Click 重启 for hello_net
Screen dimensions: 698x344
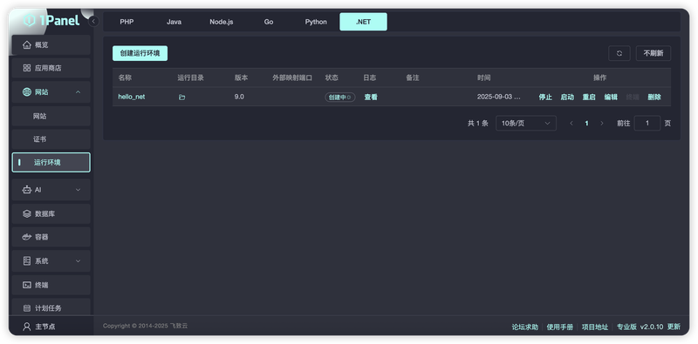pyautogui.click(x=589, y=97)
